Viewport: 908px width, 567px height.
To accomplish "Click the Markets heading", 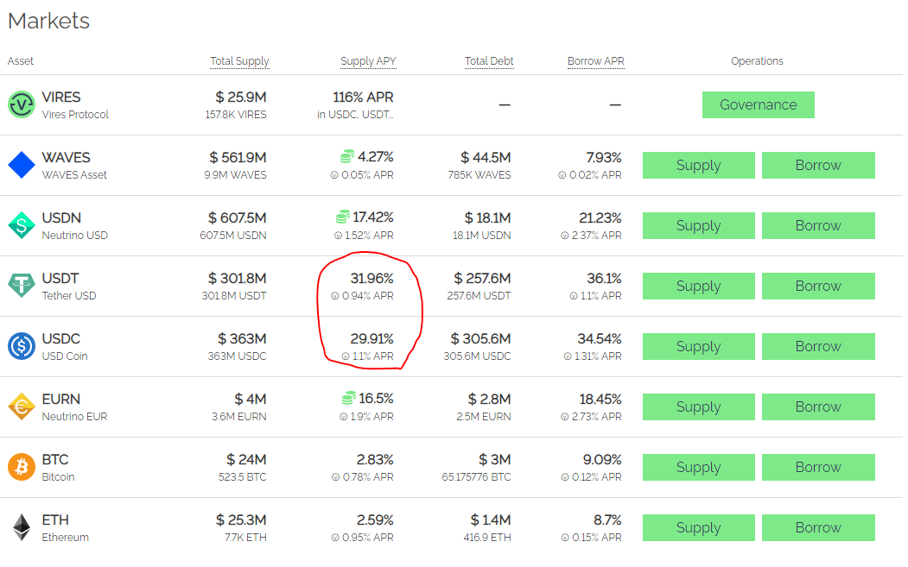I will click(48, 21).
